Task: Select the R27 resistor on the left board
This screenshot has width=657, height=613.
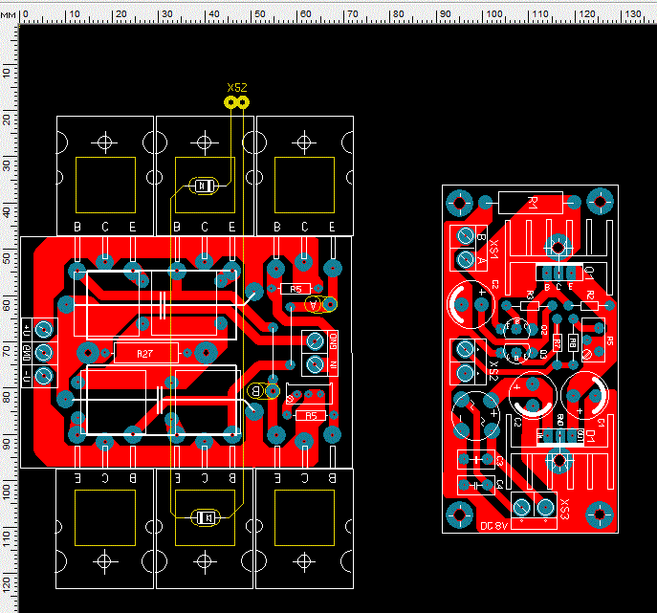Action: pos(145,353)
